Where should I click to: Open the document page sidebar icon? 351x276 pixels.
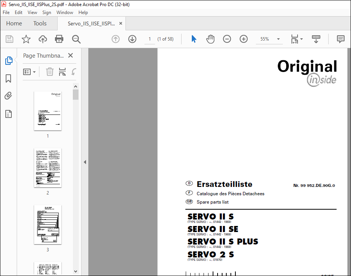click(x=8, y=114)
